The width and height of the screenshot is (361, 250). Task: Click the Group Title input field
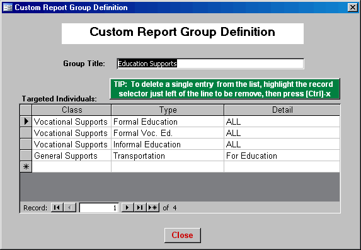[x=210, y=64]
